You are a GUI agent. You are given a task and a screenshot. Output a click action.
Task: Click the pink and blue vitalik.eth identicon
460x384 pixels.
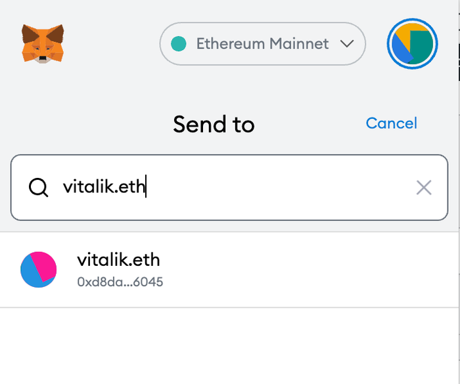click(x=38, y=269)
